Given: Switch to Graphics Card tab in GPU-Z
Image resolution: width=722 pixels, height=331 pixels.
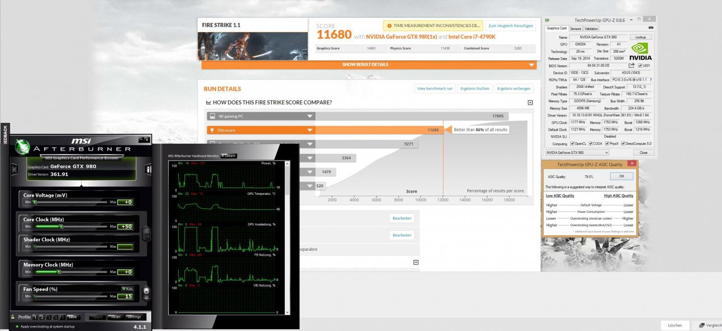Looking at the screenshot, I should tap(557, 28).
